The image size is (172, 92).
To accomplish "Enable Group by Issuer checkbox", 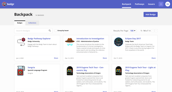I will point(55,30).
